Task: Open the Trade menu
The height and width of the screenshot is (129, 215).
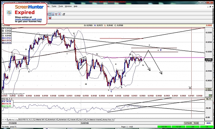Action: (54, 6)
